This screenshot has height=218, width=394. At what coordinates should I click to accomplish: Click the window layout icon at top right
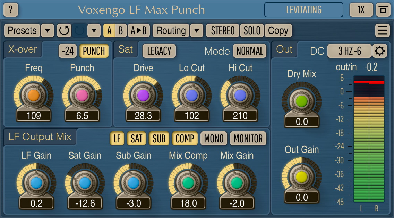pos(383,10)
